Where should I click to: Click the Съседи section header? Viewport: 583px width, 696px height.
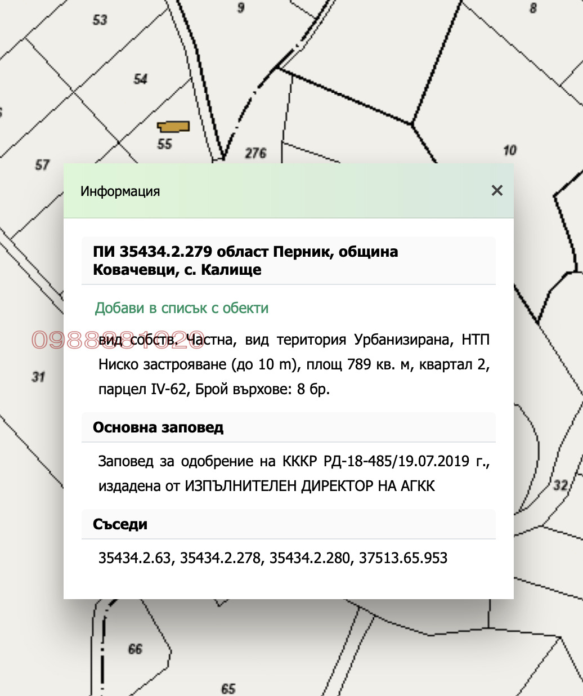pyautogui.click(x=120, y=524)
